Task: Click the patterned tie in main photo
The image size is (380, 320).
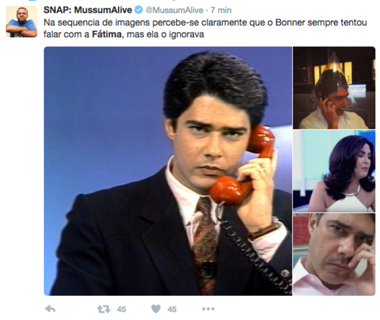Action: click(x=205, y=245)
